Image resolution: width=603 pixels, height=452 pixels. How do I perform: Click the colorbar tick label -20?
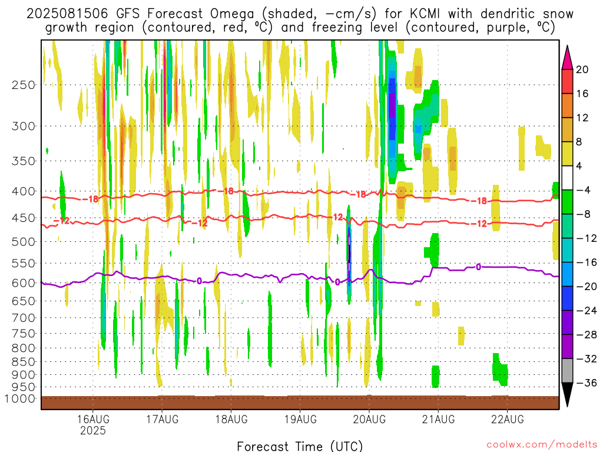click(x=587, y=287)
